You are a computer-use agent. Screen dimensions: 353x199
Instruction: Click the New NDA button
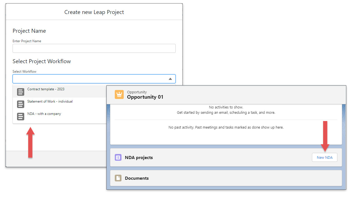pyautogui.click(x=325, y=157)
